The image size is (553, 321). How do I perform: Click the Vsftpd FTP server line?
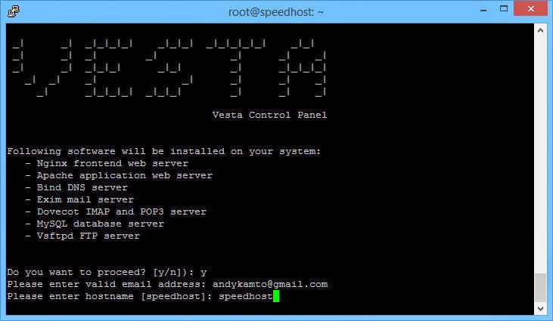[82, 236]
